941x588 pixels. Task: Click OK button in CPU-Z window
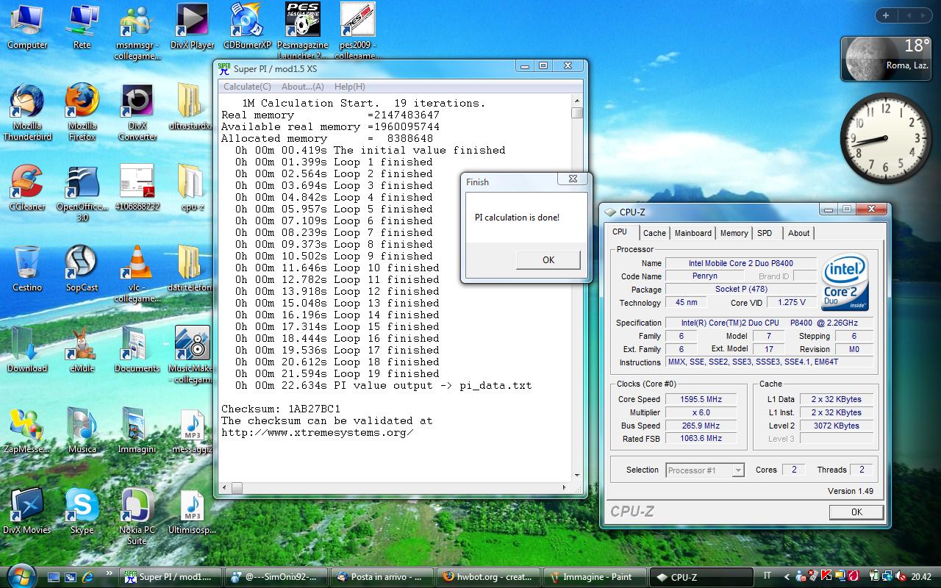[856, 512]
